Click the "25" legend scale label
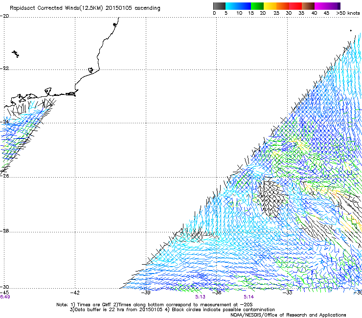Image resolution: width=362 pixels, height=318 pixels. (x=276, y=13)
